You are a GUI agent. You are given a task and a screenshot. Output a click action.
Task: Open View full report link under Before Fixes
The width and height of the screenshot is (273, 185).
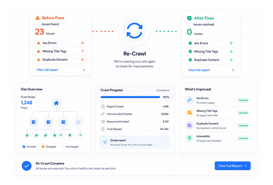[47, 70]
